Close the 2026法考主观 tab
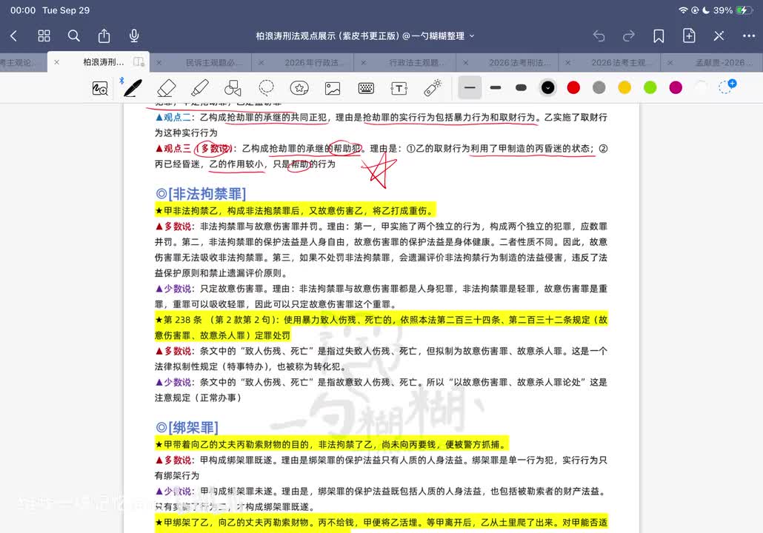The width and height of the screenshot is (763, 533). pyautogui.click(x=568, y=62)
